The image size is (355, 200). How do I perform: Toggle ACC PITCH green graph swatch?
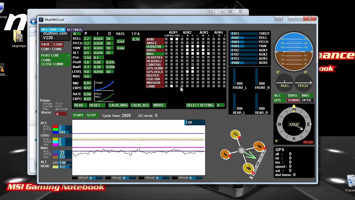(x=55, y=129)
